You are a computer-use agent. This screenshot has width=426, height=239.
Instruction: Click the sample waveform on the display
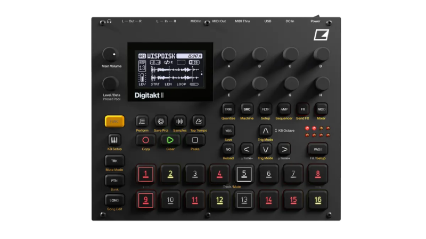175,74
